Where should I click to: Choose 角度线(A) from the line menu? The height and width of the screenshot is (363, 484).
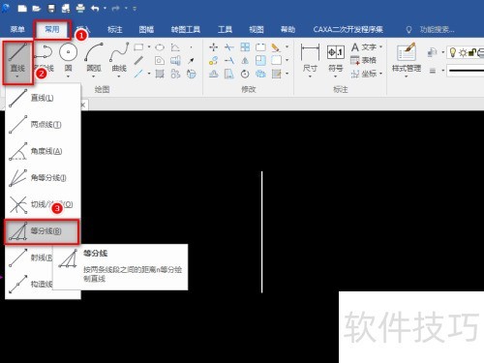(43, 151)
